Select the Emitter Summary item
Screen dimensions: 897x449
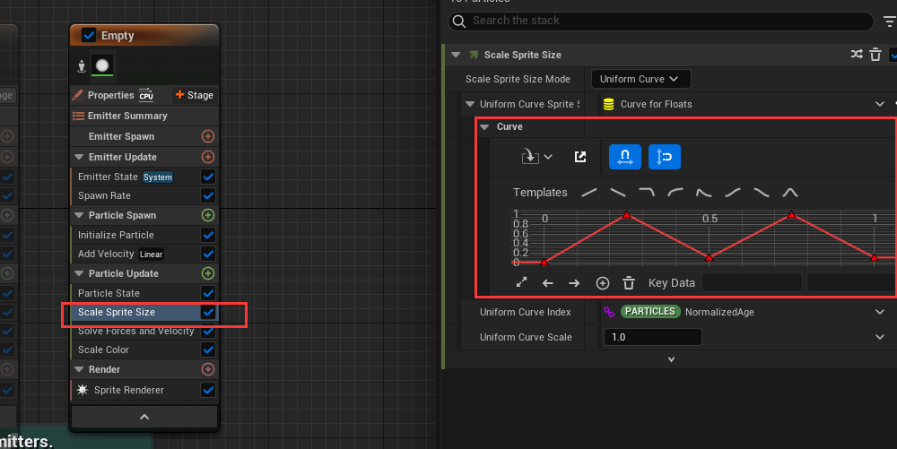[127, 116]
